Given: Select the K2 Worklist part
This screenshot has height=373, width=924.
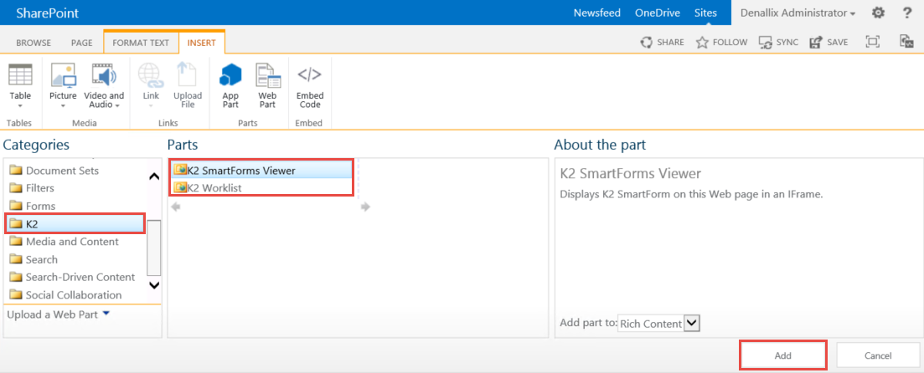Looking at the screenshot, I should click(214, 188).
